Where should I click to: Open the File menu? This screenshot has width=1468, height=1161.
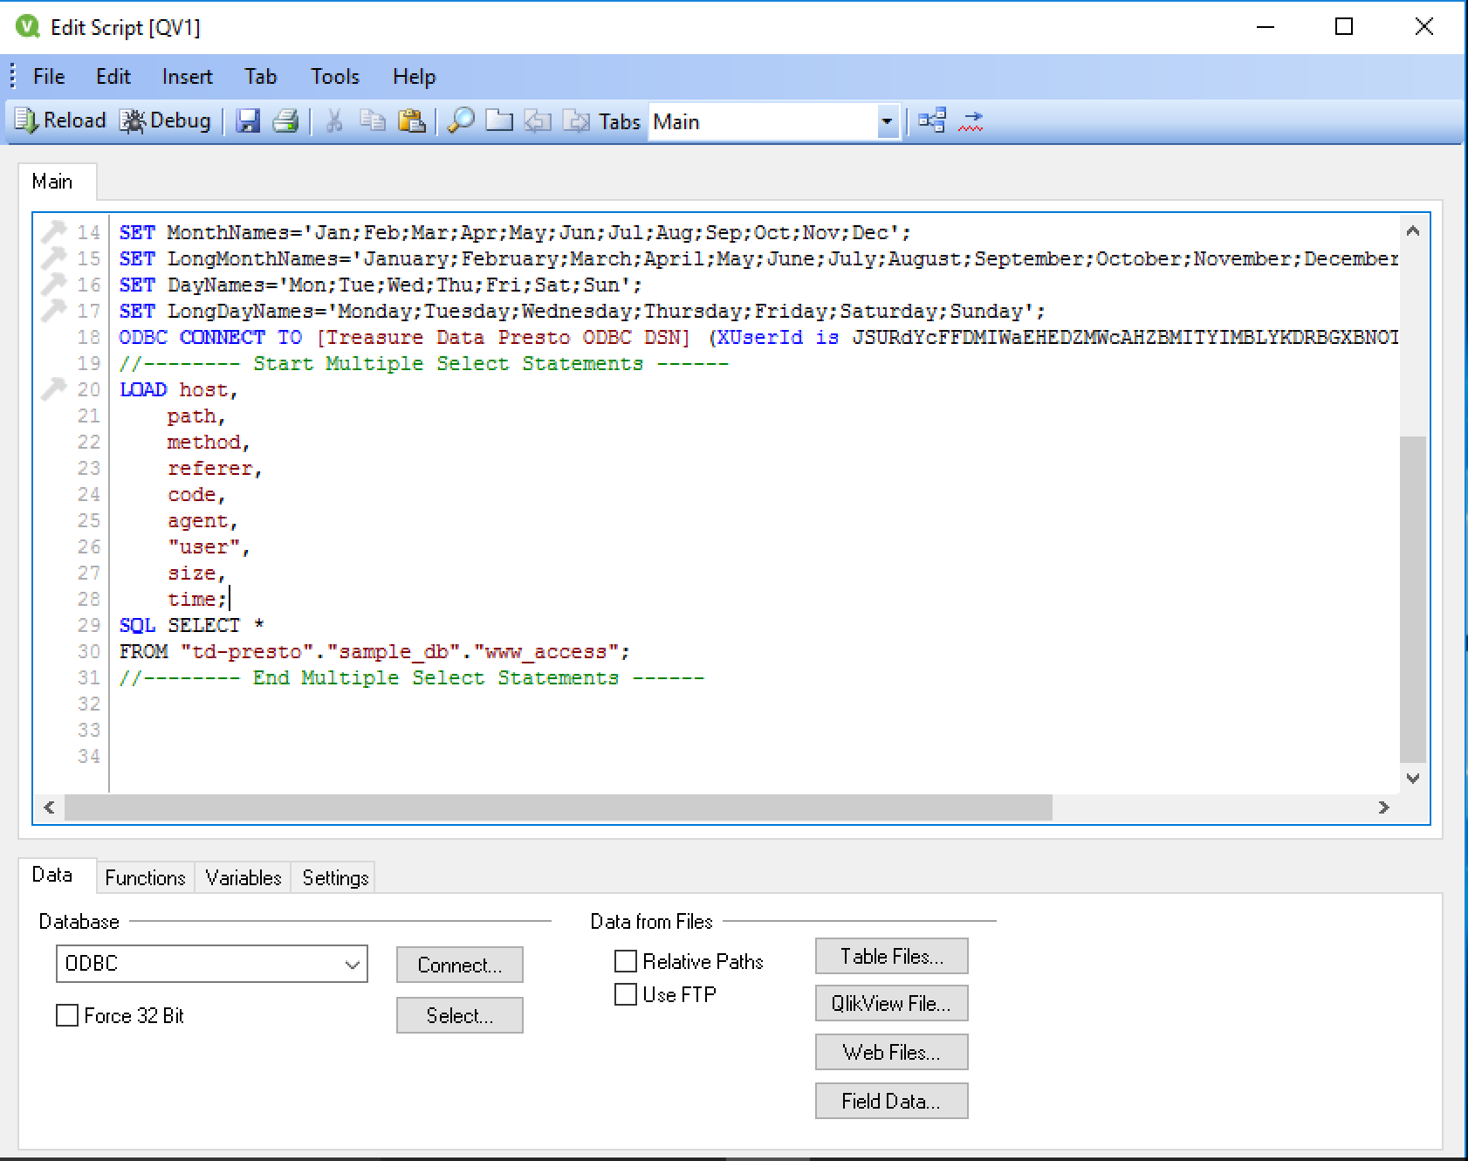coord(49,77)
